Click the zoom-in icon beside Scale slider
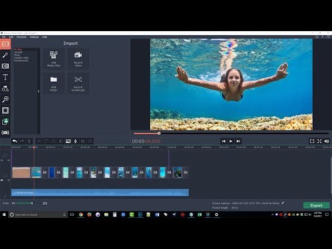Viewport: 332px width, 249px height. pos(45,203)
